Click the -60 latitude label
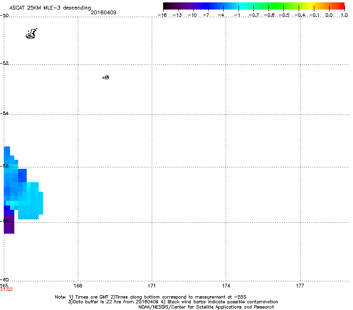Viewport: 353px width, 310px height. [x=4, y=279]
